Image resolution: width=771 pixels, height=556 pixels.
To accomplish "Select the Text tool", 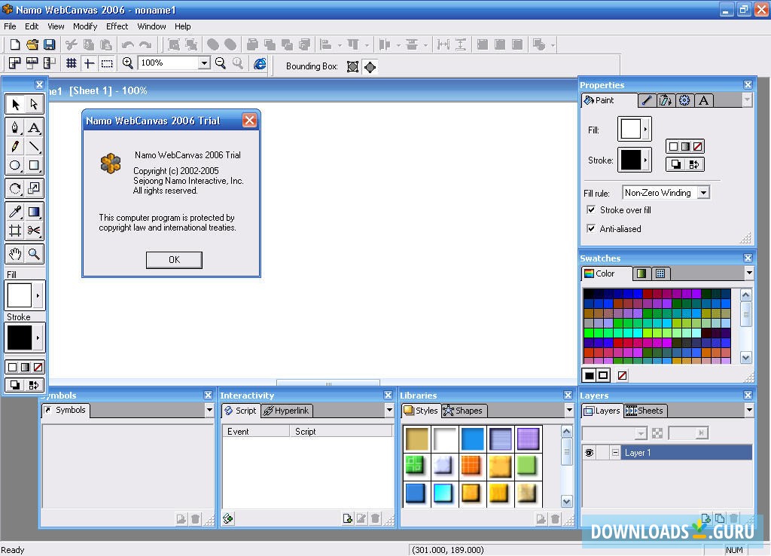I will click(x=35, y=127).
